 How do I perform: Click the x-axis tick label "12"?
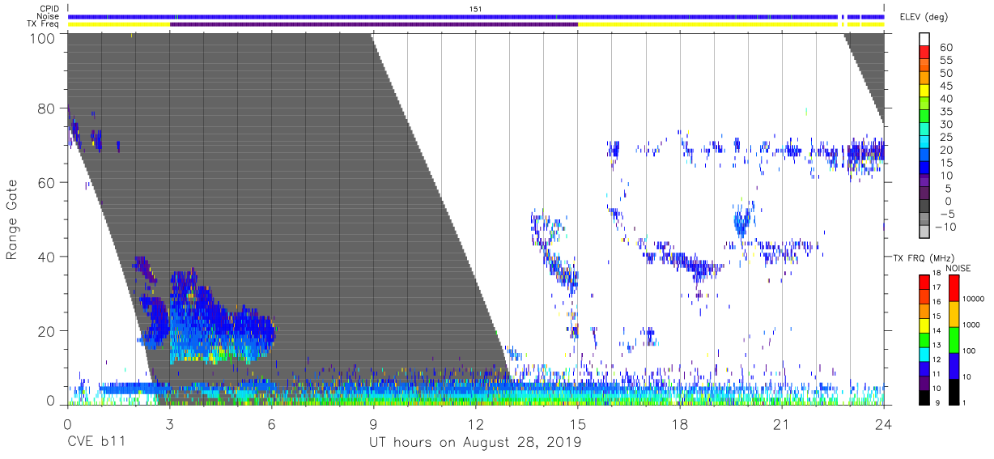(x=475, y=424)
